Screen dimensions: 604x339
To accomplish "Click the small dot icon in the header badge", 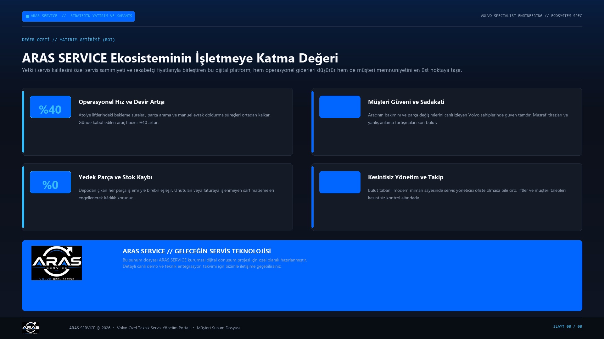I will pos(27,16).
